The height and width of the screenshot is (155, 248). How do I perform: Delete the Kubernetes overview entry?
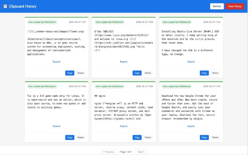point(81,73)
